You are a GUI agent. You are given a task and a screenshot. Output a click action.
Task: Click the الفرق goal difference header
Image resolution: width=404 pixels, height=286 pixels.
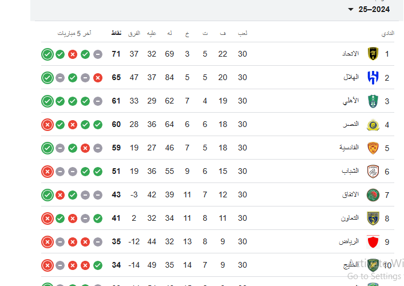(x=134, y=33)
